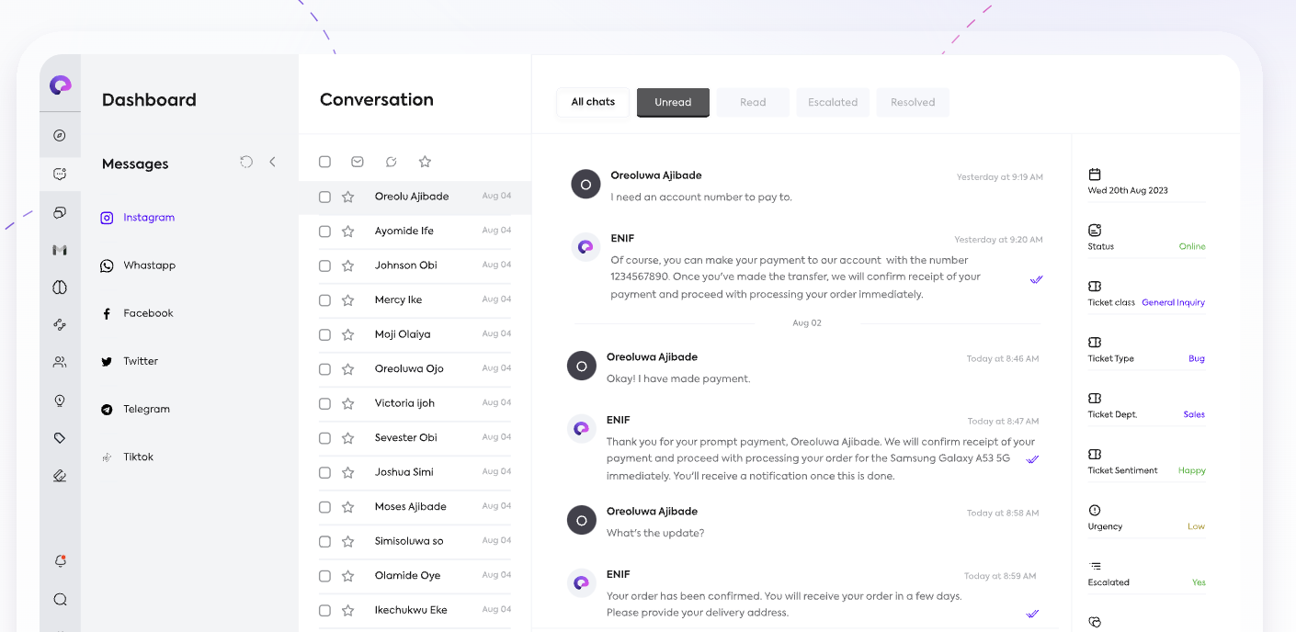Screen dimensions: 1296x632
Task: Open the tag icon in sidebar
Action: click(60, 438)
